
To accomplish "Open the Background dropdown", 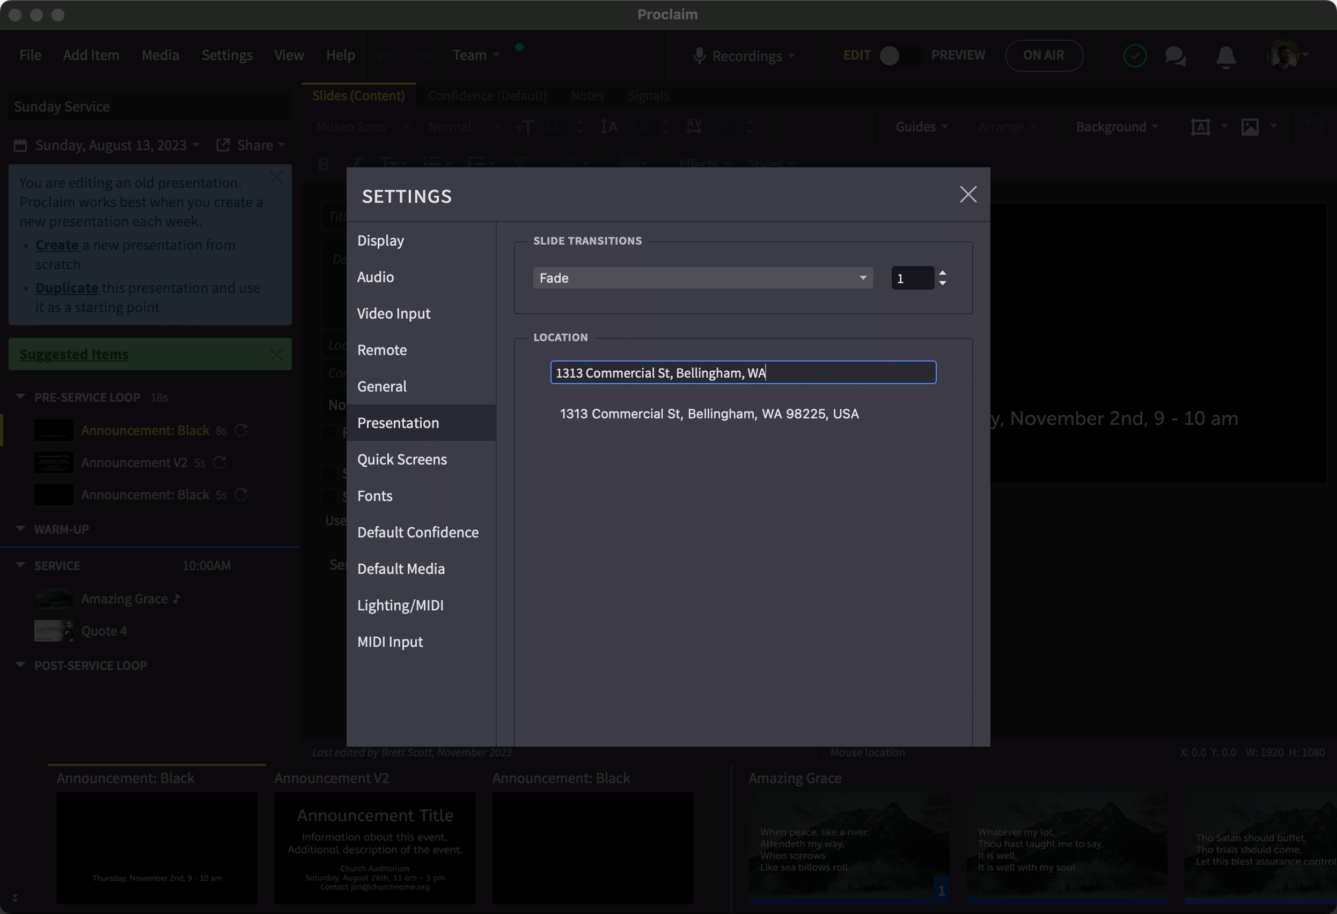I will point(1116,127).
